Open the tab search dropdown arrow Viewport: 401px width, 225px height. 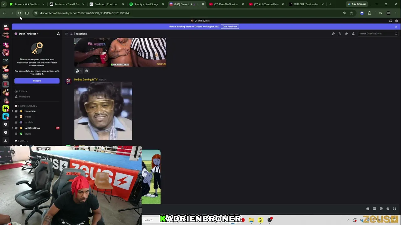pos(4,4)
